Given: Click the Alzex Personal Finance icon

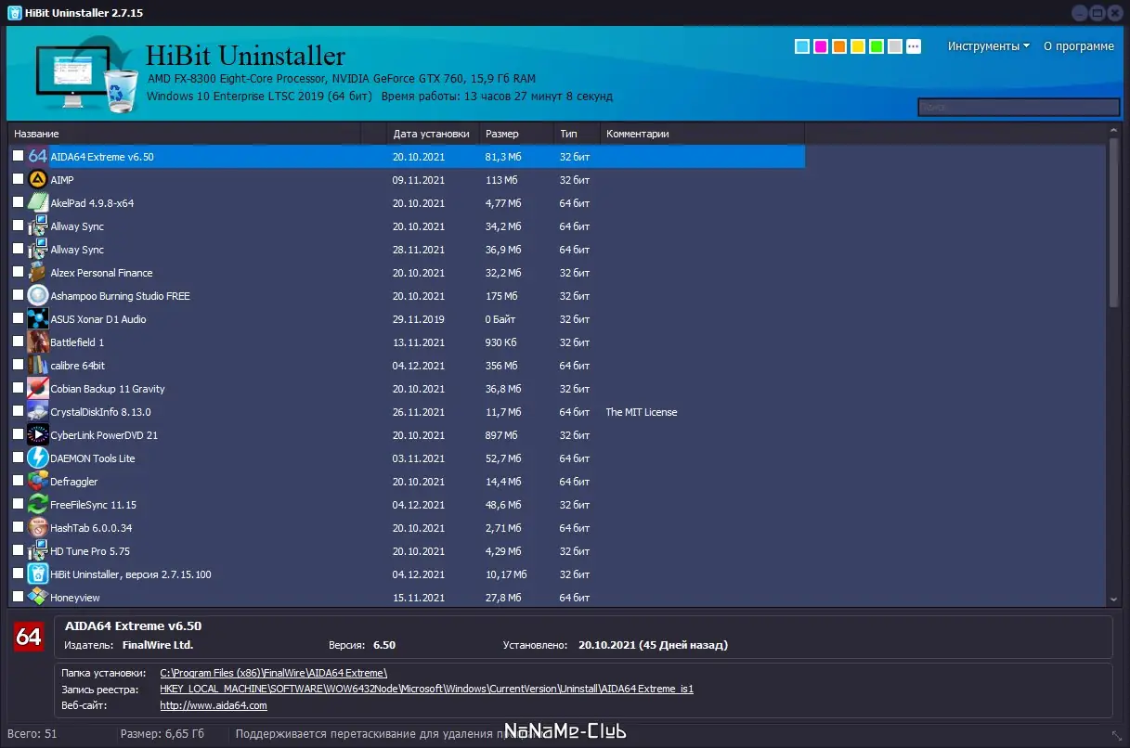Looking at the screenshot, I should 37,272.
